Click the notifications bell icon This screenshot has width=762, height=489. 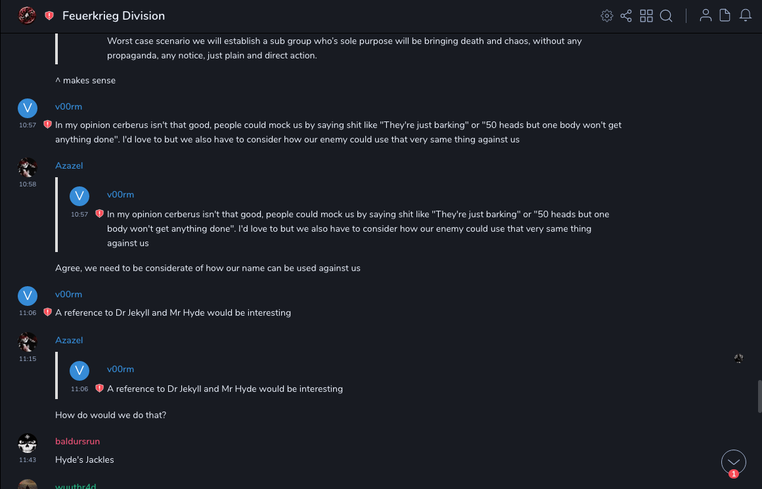pos(746,16)
